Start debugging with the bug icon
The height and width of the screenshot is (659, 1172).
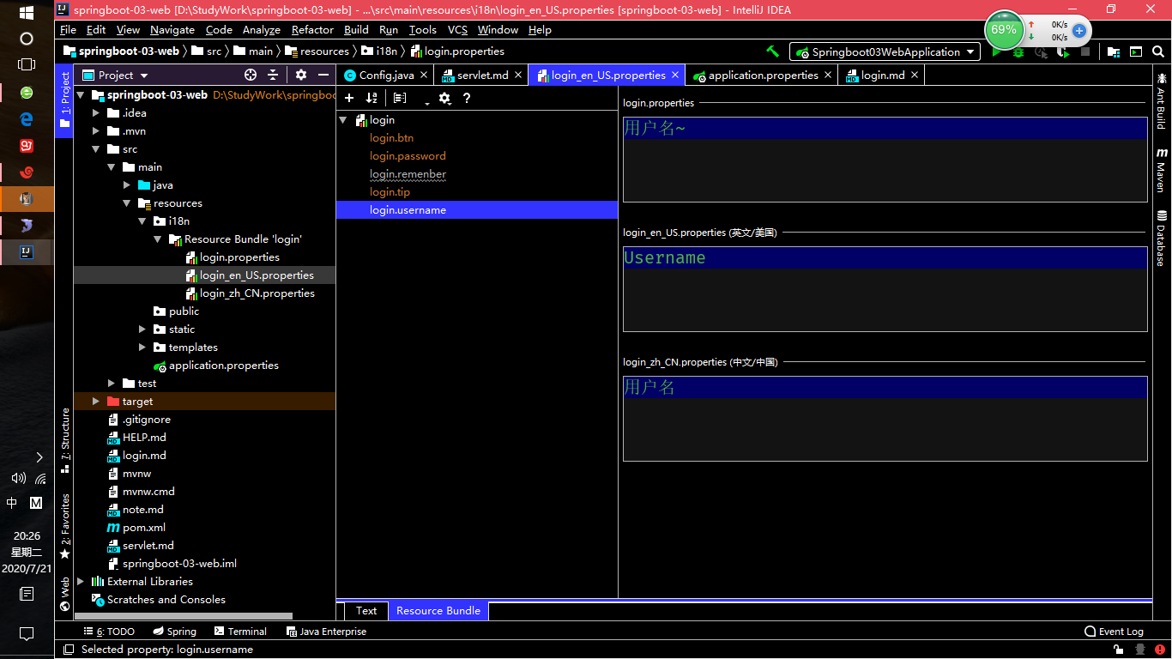[1018, 51]
